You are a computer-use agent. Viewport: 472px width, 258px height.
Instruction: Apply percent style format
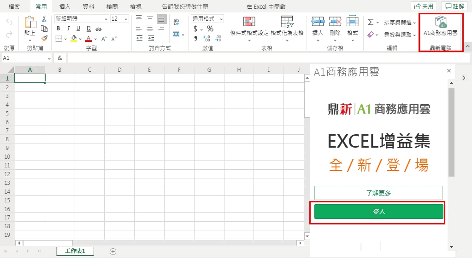(210, 29)
